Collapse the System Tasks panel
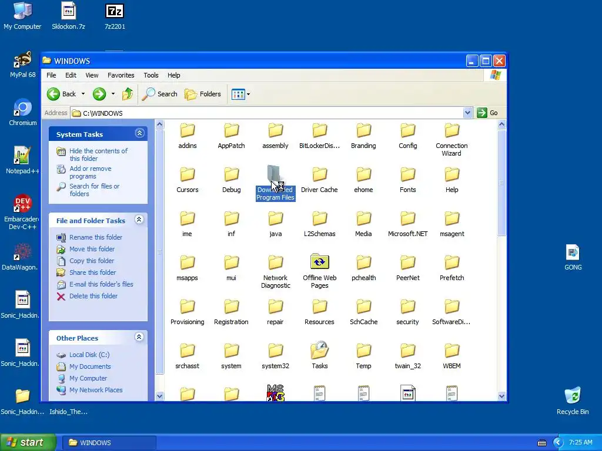 tap(139, 133)
